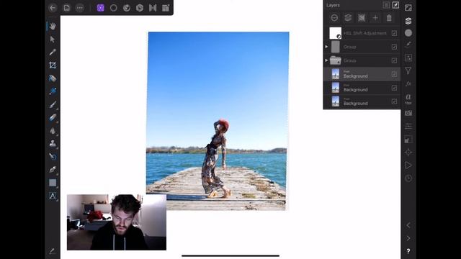This screenshot has width=461, height=259.
Task: Group selected layers with the group icon
Action: point(362,18)
